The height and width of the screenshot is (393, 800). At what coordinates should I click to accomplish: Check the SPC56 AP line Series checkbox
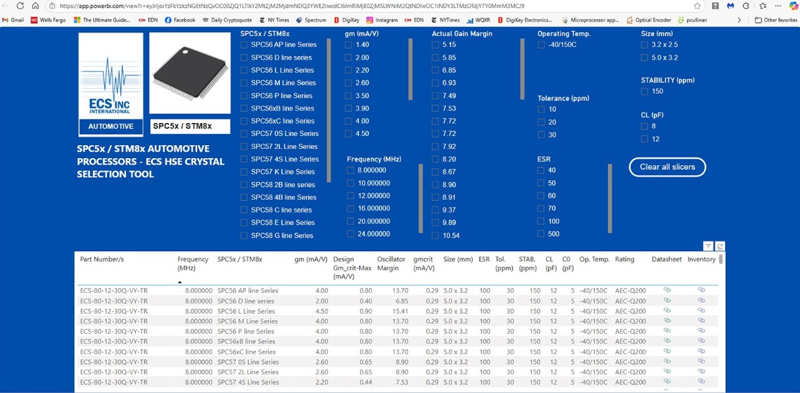[244, 45]
